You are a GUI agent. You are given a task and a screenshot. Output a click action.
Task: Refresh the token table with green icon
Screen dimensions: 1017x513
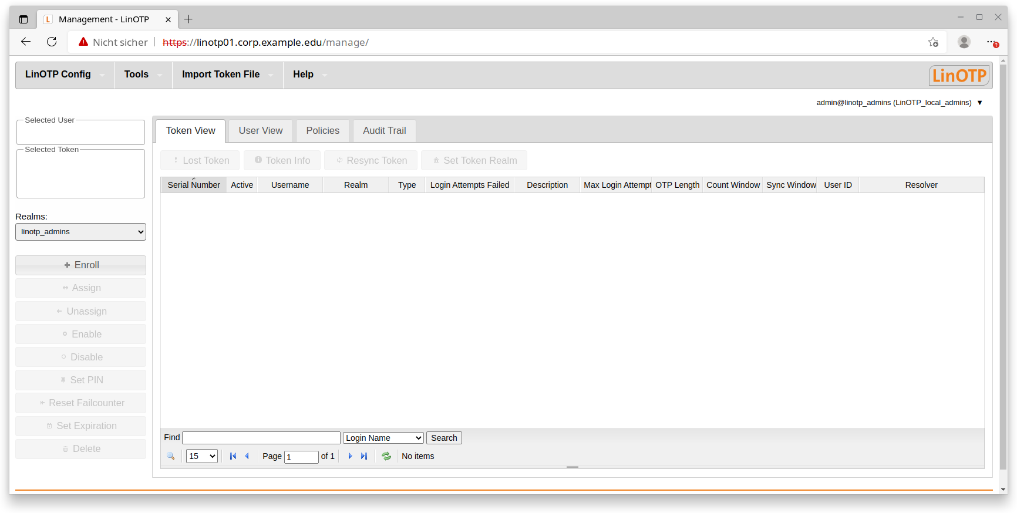pos(386,456)
